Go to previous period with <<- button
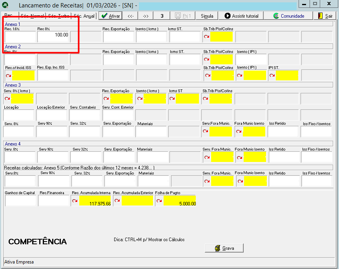Screen dimensions: 339x269 130,16
